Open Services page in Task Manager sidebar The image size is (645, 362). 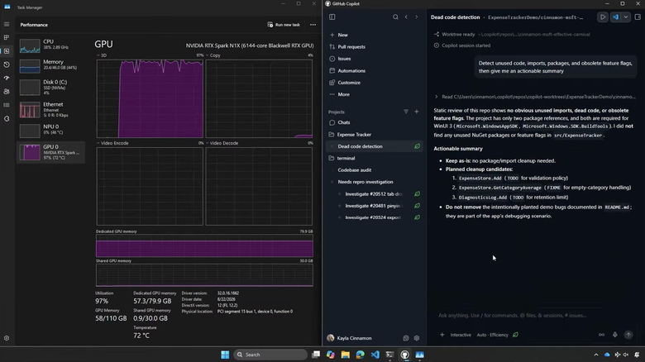(x=7, y=118)
